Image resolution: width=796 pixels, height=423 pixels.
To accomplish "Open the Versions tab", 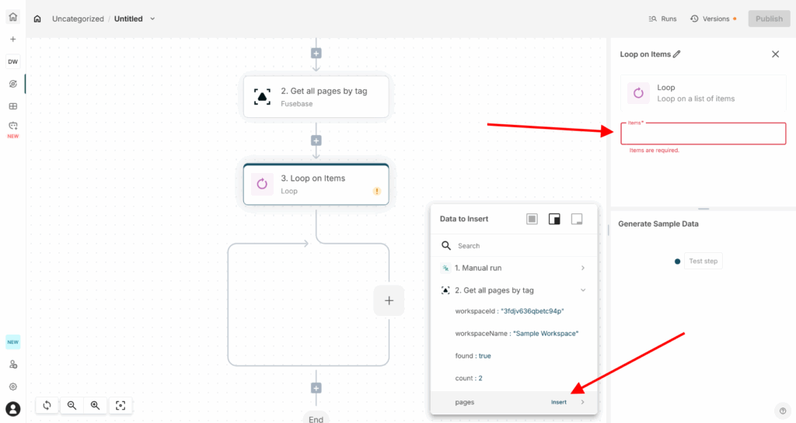I will tap(710, 19).
